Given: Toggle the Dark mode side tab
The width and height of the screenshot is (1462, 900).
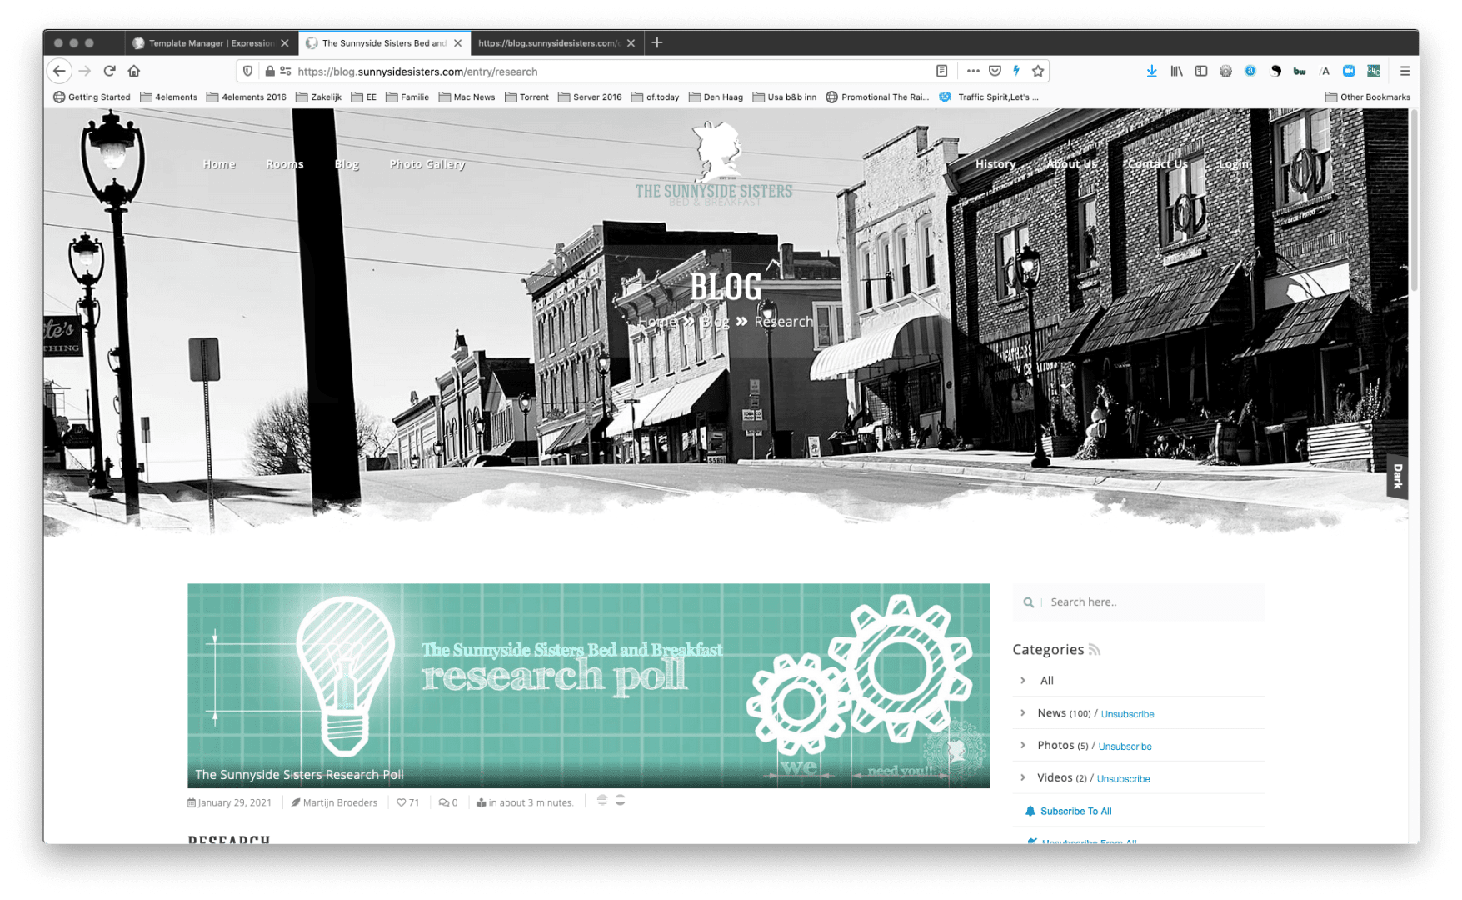Looking at the screenshot, I should [1398, 476].
